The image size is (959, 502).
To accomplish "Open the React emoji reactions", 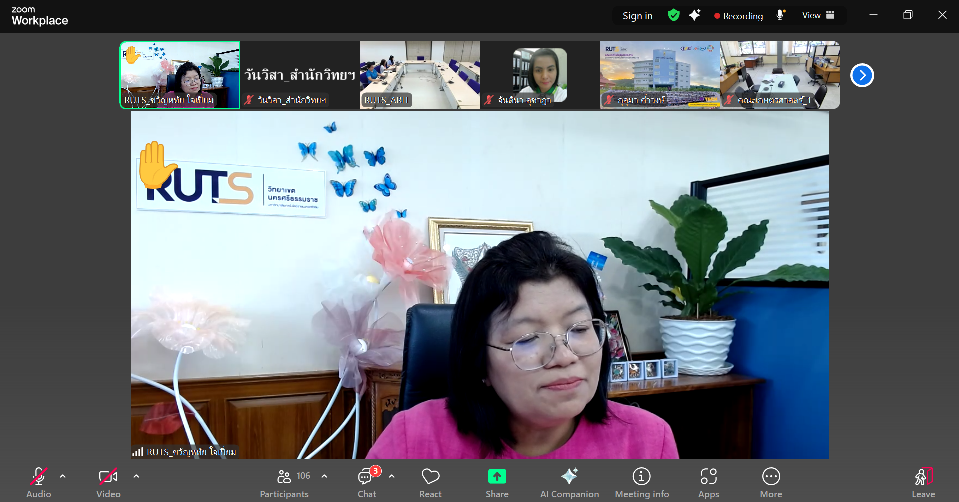I will [x=430, y=477].
